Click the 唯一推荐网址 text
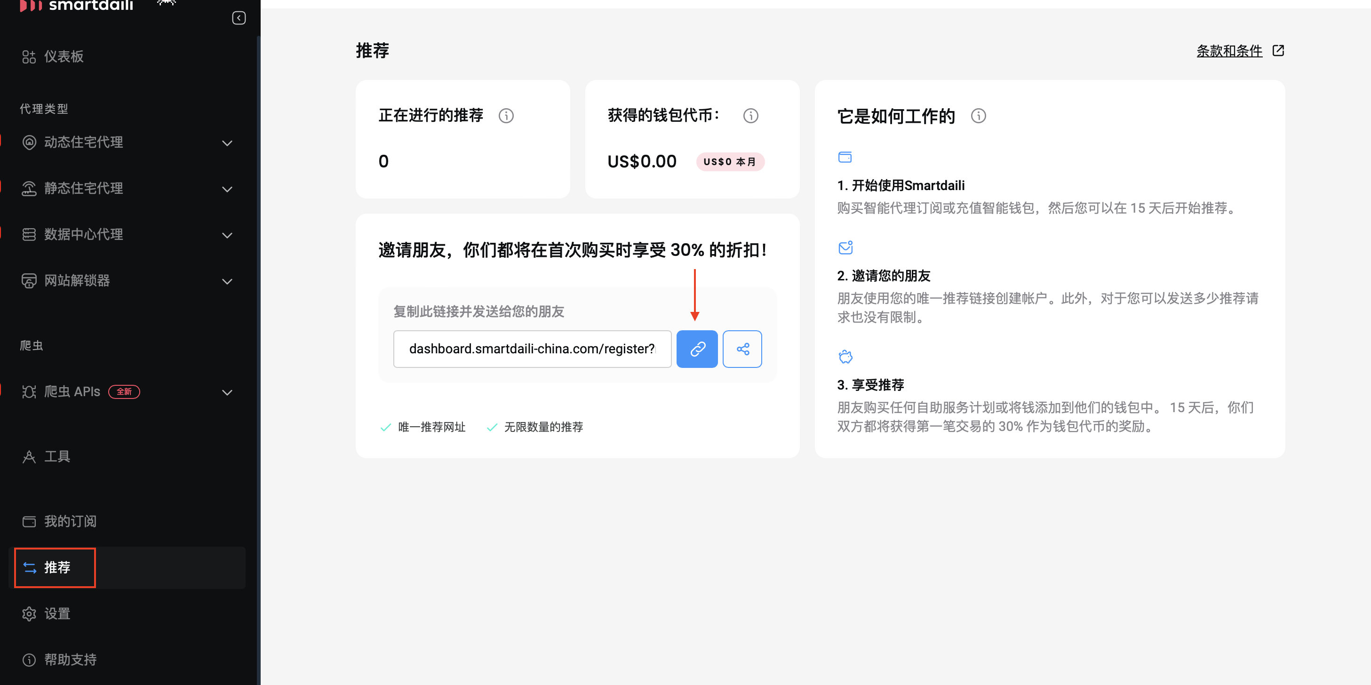The width and height of the screenshot is (1371, 685). [x=431, y=427]
